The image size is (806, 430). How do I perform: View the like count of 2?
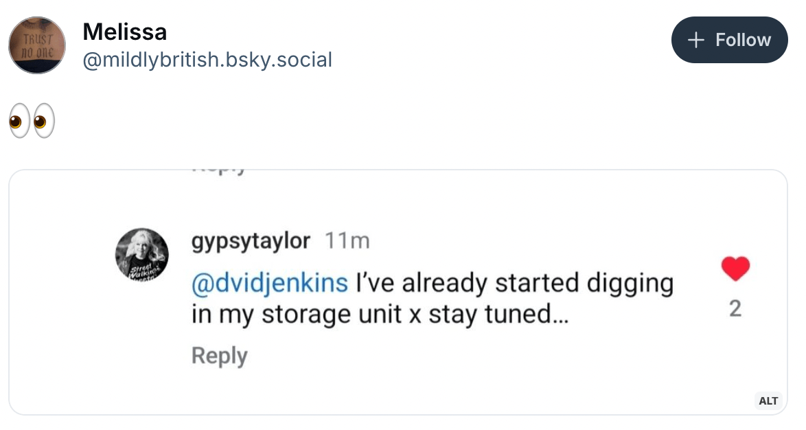(735, 309)
